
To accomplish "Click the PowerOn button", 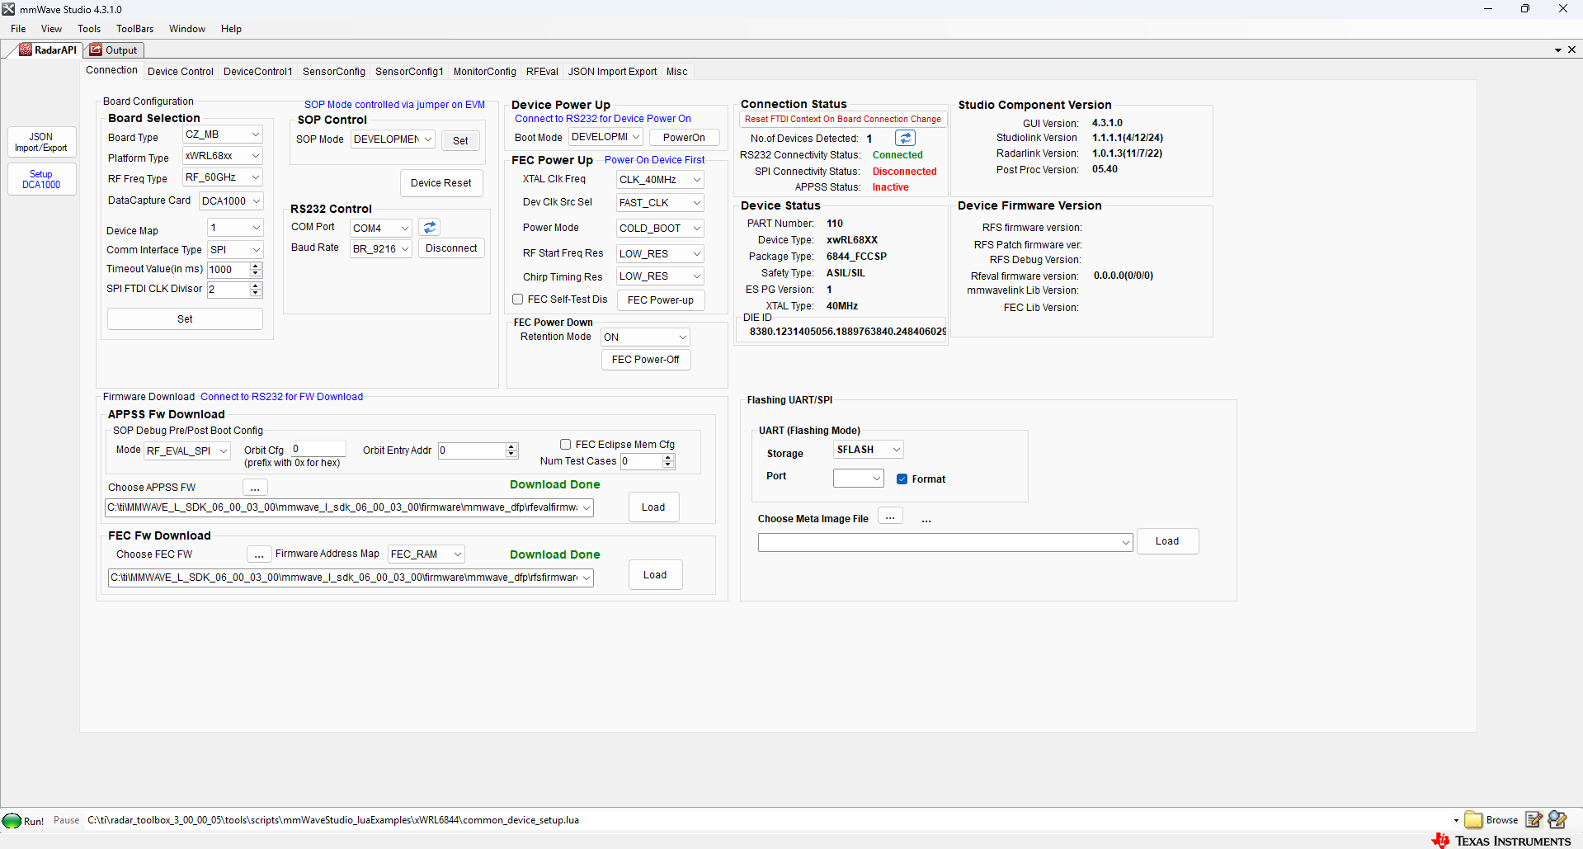I will point(684,138).
